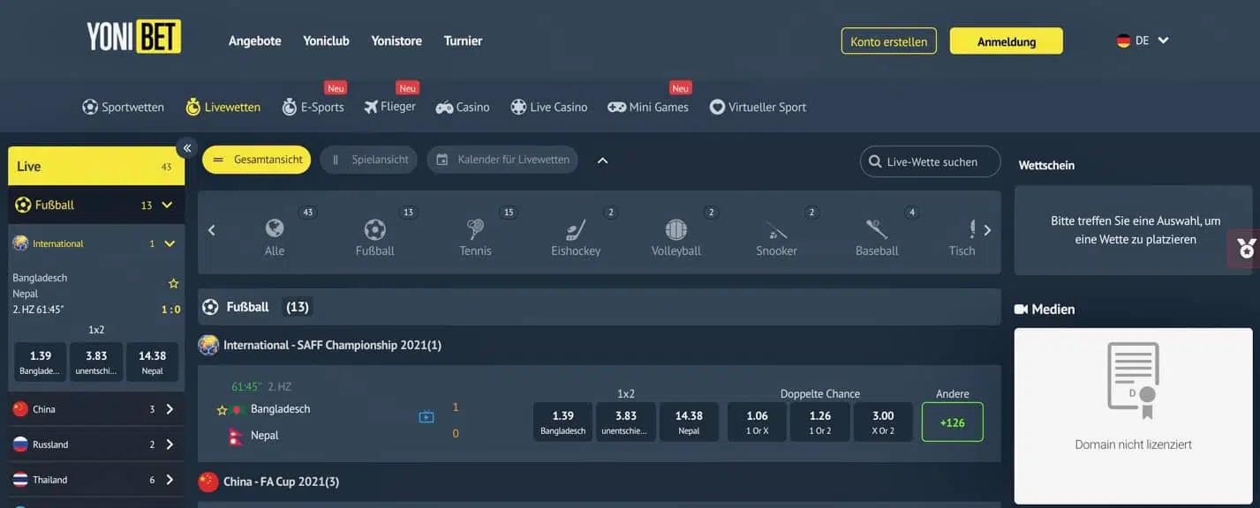Open +126 other markets
Image resolution: width=1260 pixels, height=508 pixels.
click(x=953, y=422)
